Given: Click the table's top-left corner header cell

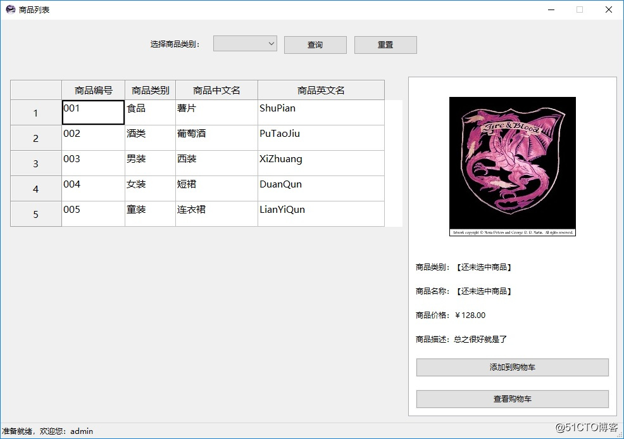Looking at the screenshot, I should 36,90.
